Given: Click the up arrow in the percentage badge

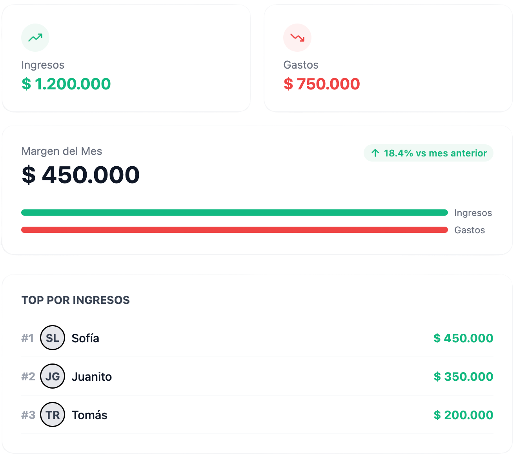Looking at the screenshot, I should (375, 153).
